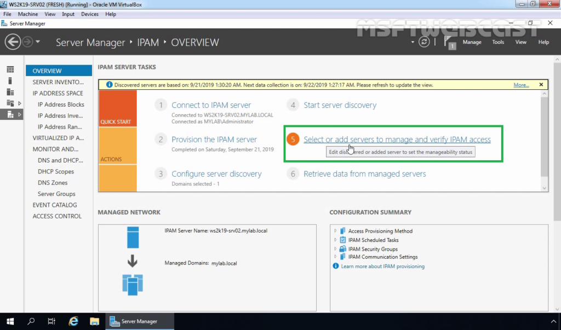Open VirtualBox Devices menu

pos(89,14)
